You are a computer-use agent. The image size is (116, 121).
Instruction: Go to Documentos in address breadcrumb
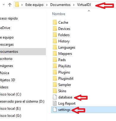coord(60,5)
